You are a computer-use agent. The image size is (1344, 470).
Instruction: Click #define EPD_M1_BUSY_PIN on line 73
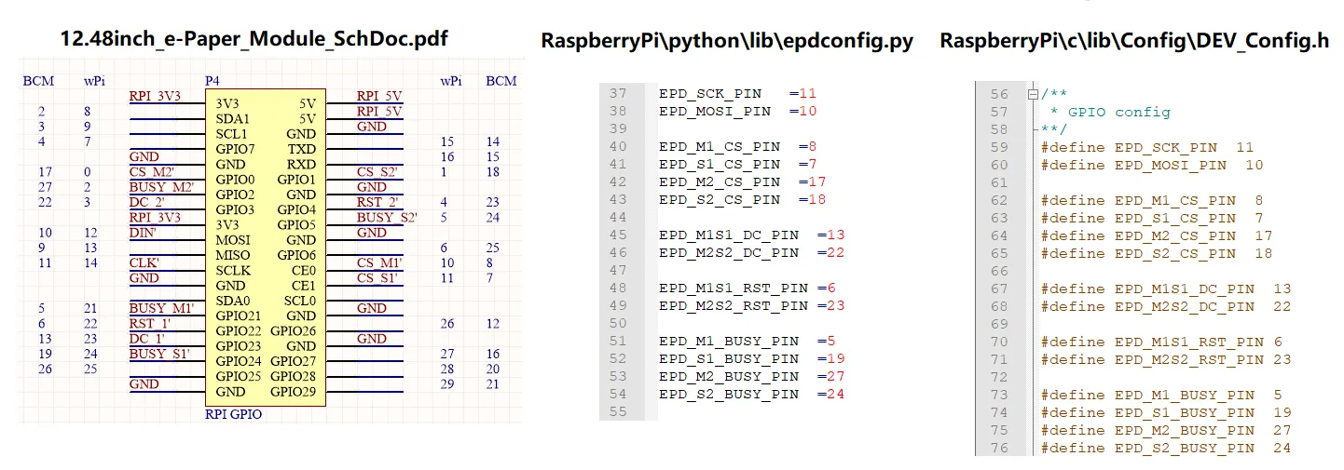tap(1147, 395)
